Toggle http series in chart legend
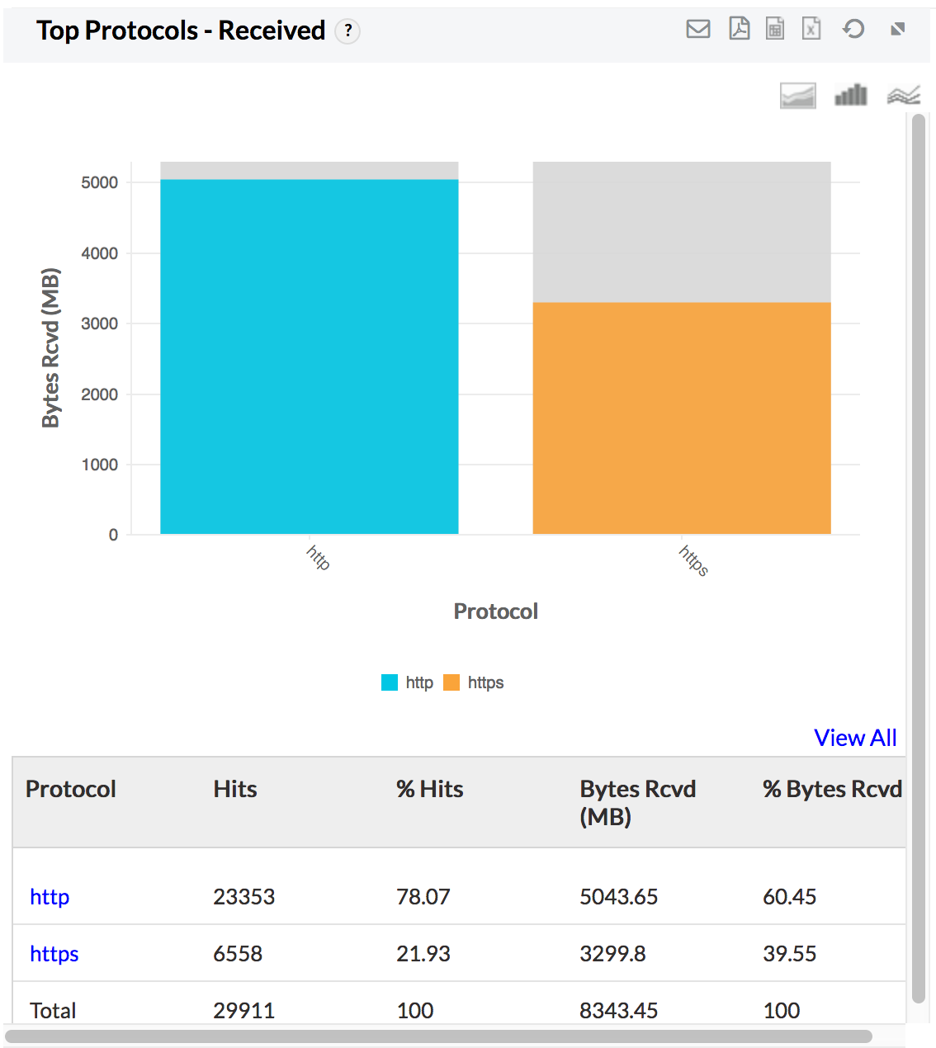 click(408, 682)
